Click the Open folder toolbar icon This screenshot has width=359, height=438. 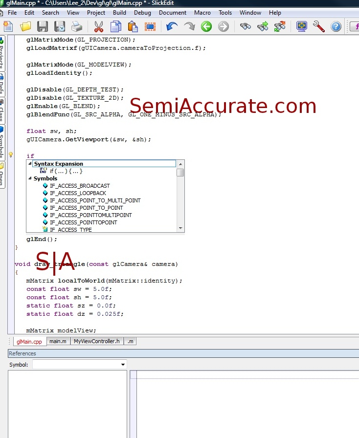(x=25, y=26)
